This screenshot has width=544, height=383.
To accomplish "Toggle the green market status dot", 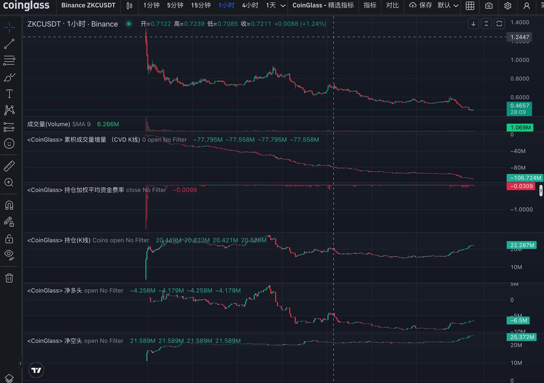I will (x=129, y=24).
